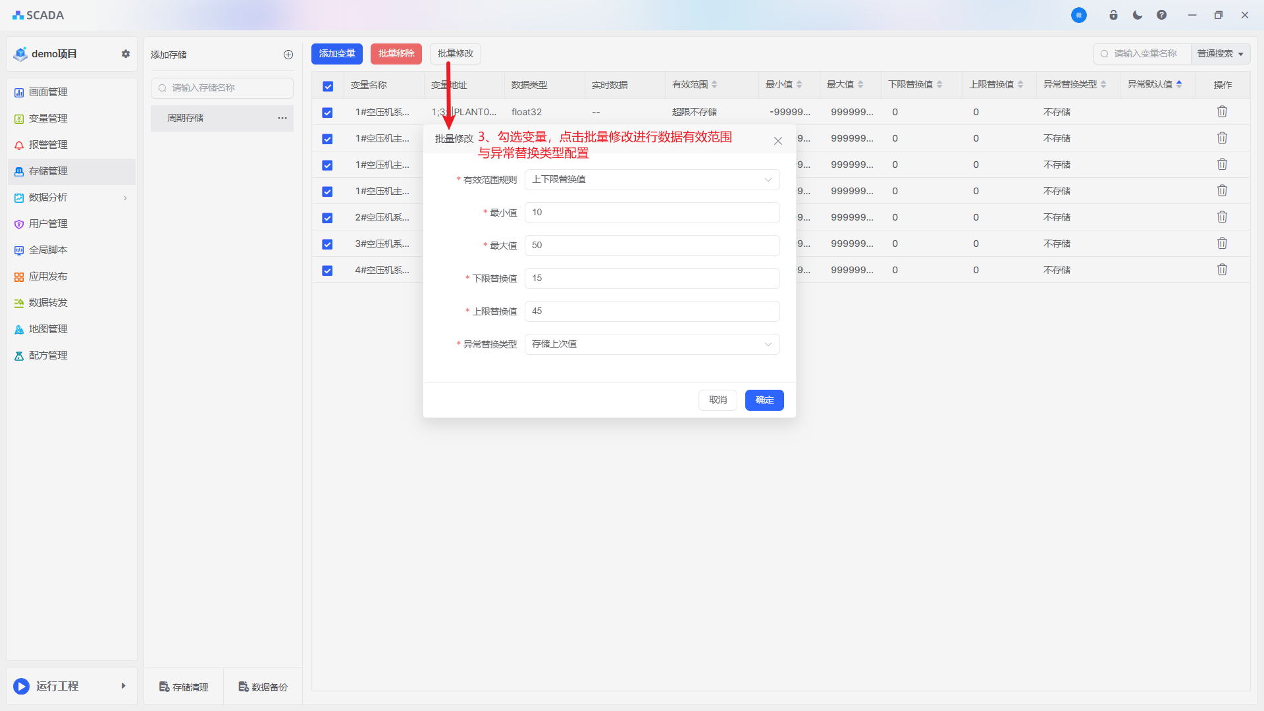Open the help question mark icon
Screen dimensions: 1264x711
pos(1161,15)
